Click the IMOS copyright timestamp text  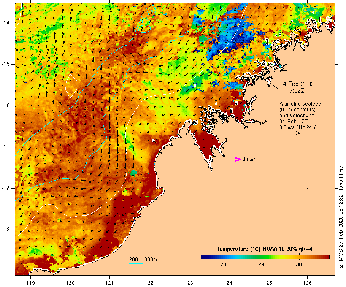coord(341,217)
